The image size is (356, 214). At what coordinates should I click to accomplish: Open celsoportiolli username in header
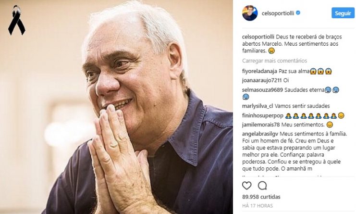(x=278, y=13)
